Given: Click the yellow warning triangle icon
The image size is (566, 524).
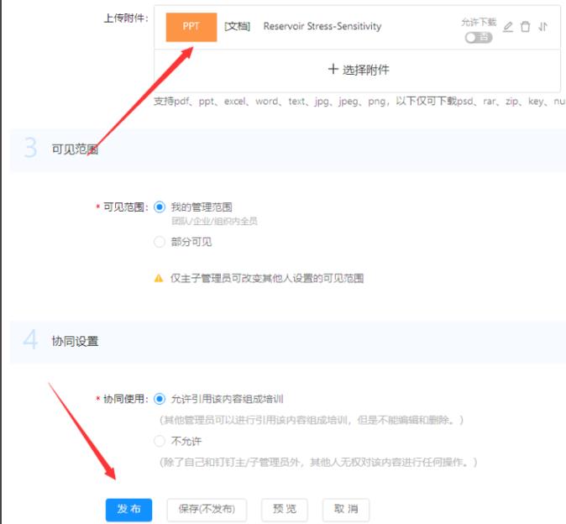Looking at the screenshot, I should [159, 278].
